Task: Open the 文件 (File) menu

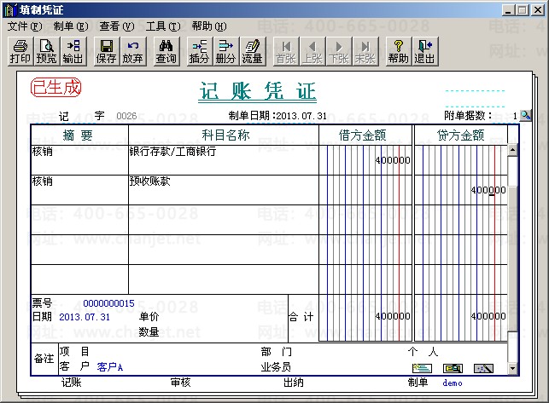Action: click(24, 26)
